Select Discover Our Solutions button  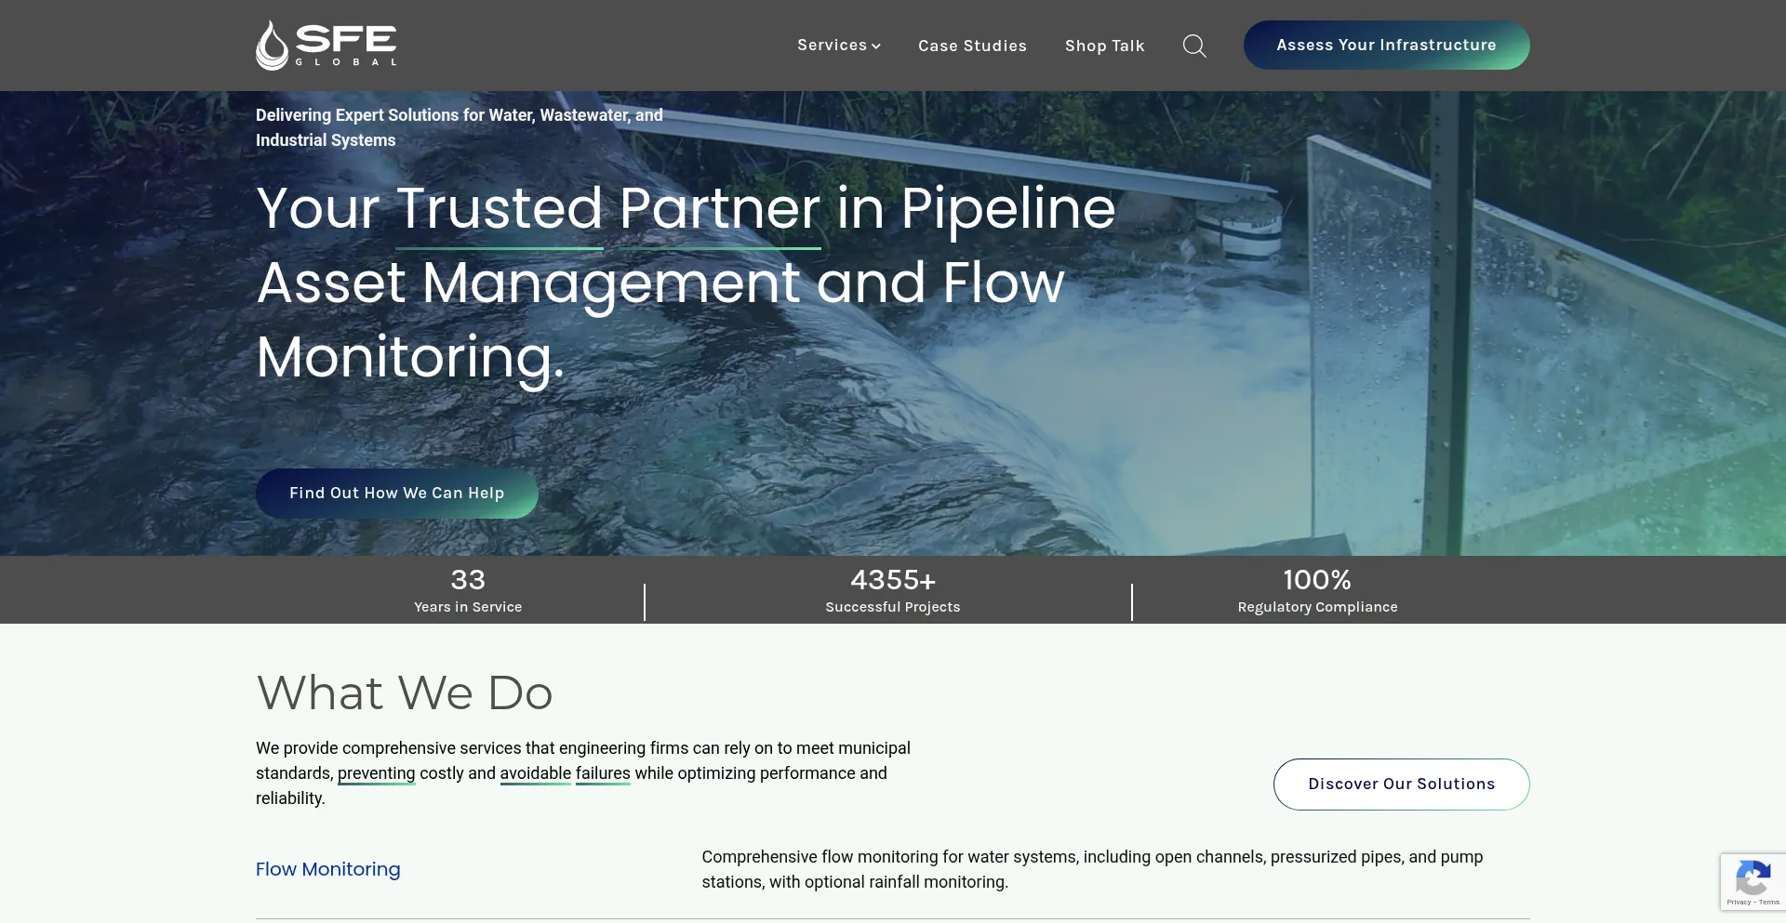1401,785
